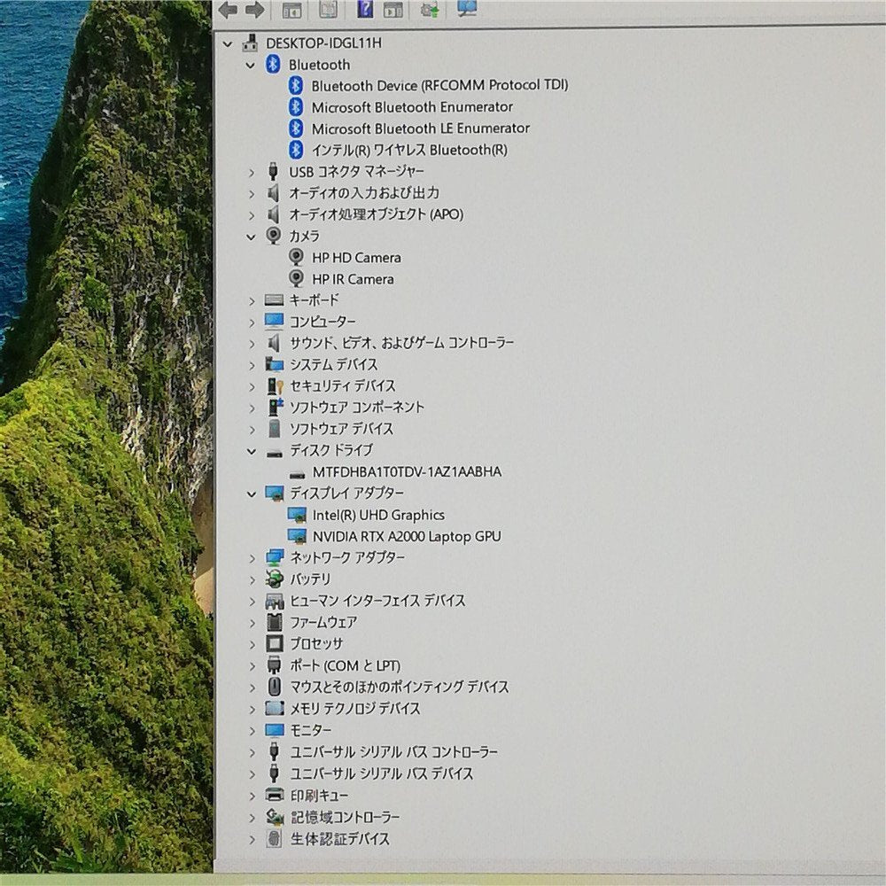Expand the プロセッサ category
Image resolution: width=886 pixels, height=886 pixels.
tap(253, 643)
